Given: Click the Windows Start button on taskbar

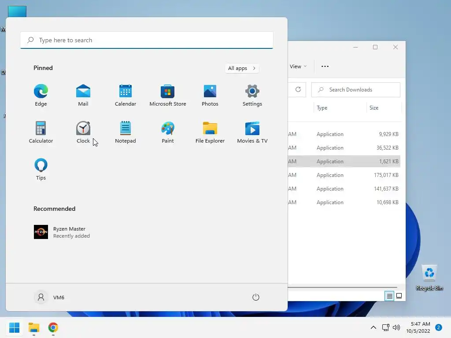Looking at the screenshot, I should 14,327.
